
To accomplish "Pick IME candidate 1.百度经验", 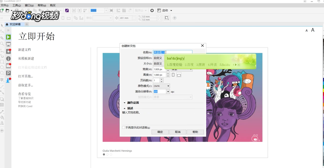I will [x=175, y=65].
